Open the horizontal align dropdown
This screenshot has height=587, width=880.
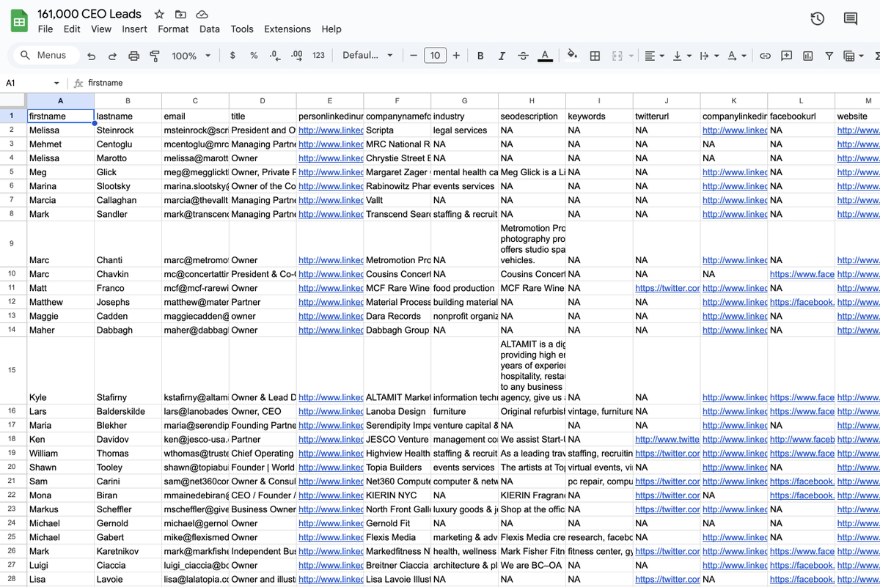coord(653,55)
